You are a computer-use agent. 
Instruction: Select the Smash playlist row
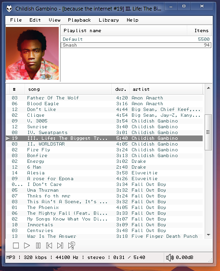(x=136, y=45)
